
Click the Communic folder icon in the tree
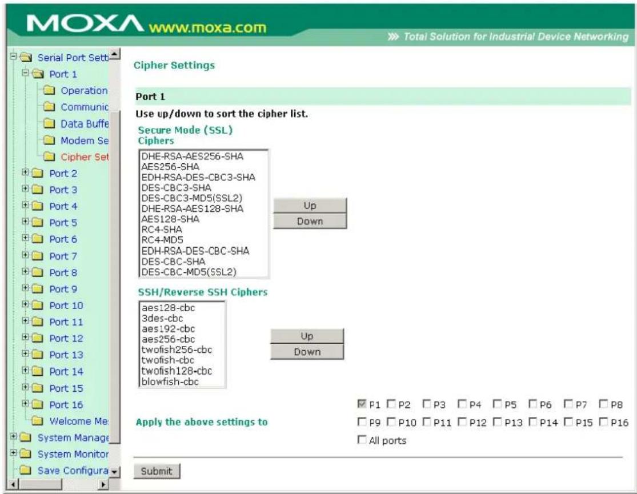pos(49,107)
